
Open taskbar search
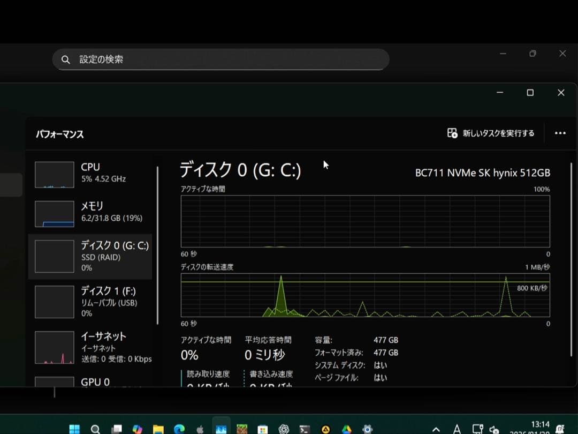pos(96,429)
